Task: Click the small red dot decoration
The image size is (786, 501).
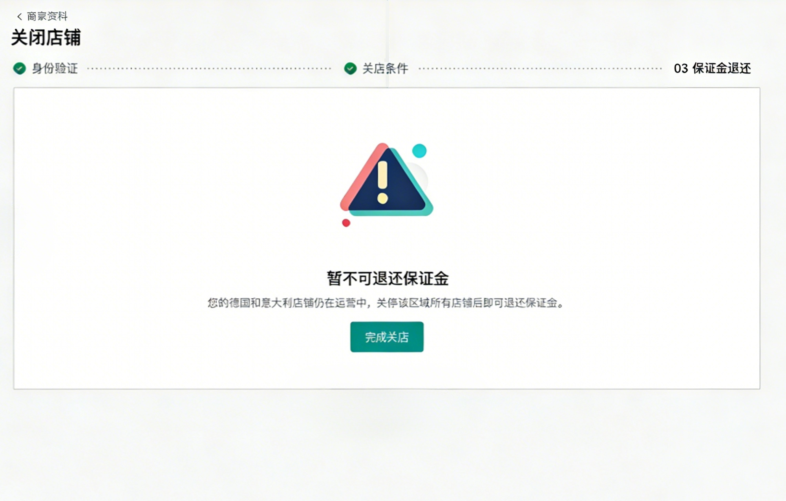Action: [346, 223]
